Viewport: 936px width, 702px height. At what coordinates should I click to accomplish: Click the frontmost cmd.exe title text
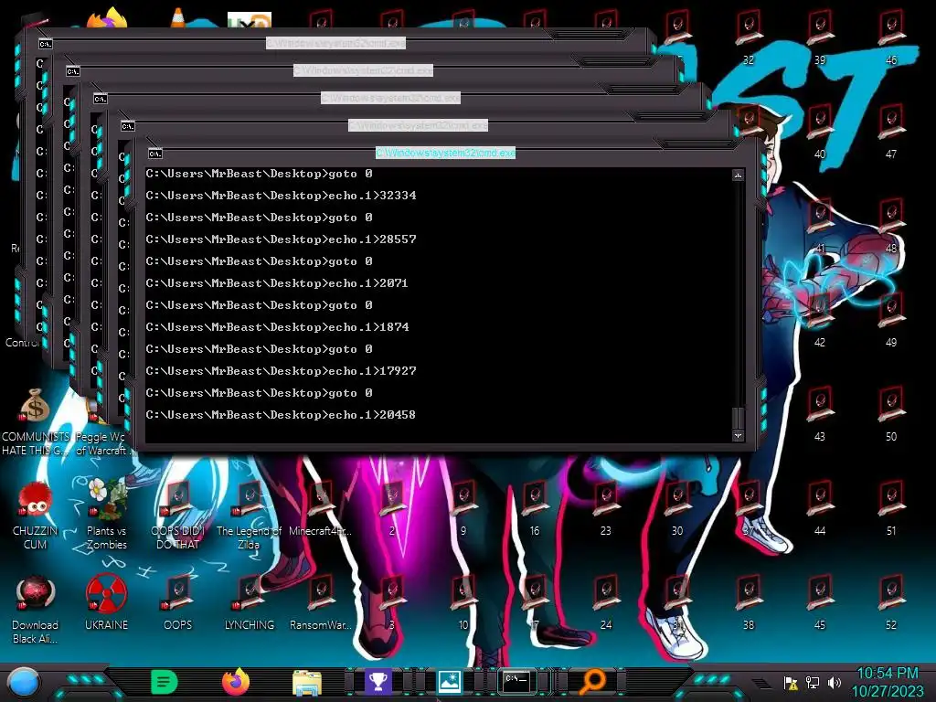445,153
